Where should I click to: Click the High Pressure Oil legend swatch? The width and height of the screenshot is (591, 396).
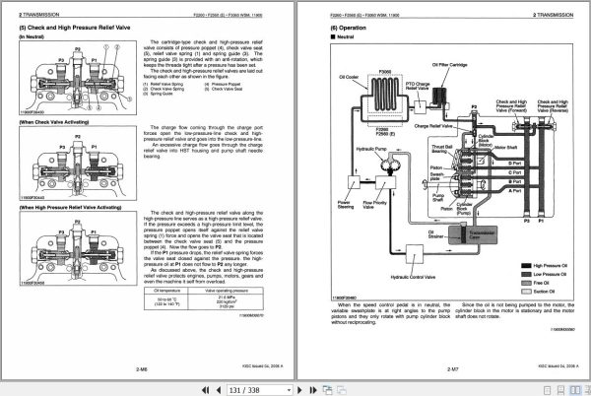526,266
